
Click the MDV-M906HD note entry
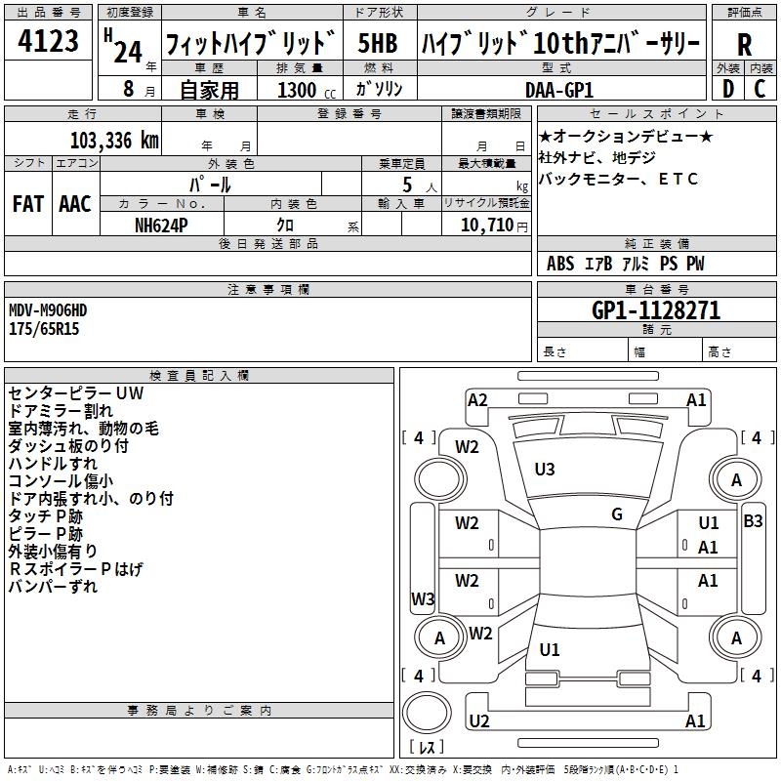point(48,310)
